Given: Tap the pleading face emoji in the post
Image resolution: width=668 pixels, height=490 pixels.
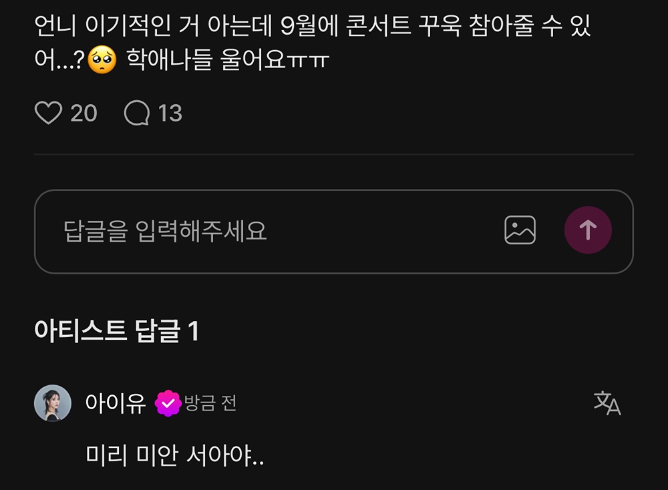Looking at the screenshot, I should 102,59.
